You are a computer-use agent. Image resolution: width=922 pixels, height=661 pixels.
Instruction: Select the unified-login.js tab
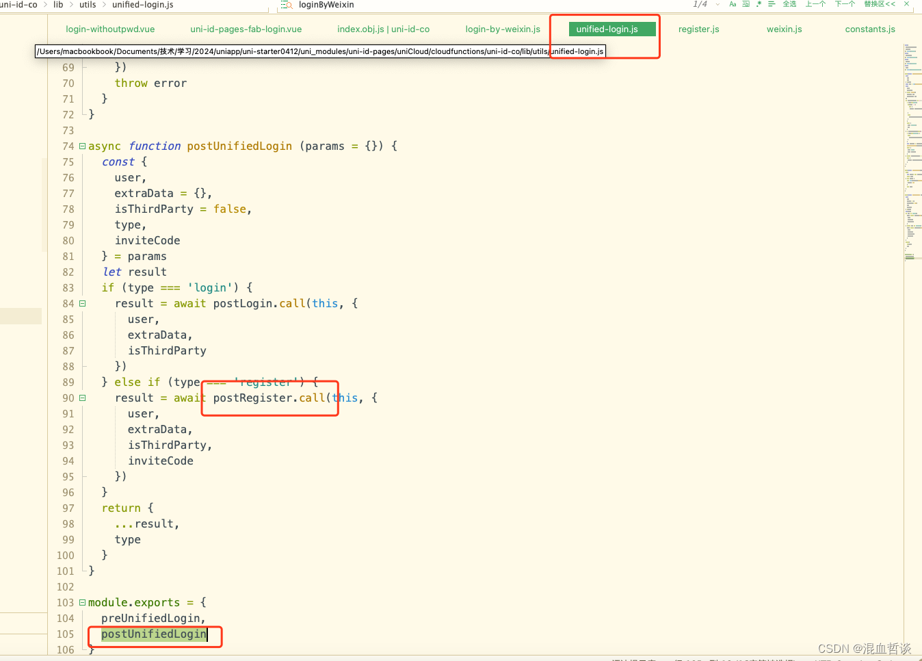[x=612, y=29]
